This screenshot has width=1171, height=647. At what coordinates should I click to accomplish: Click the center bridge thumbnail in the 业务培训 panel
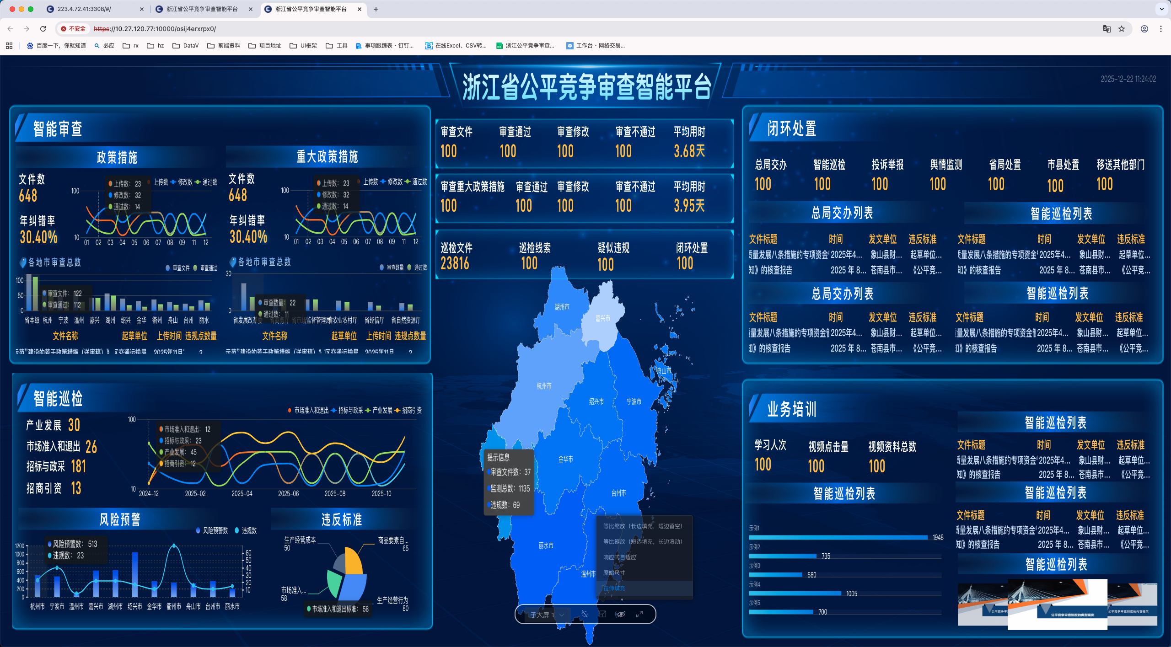tap(1057, 604)
